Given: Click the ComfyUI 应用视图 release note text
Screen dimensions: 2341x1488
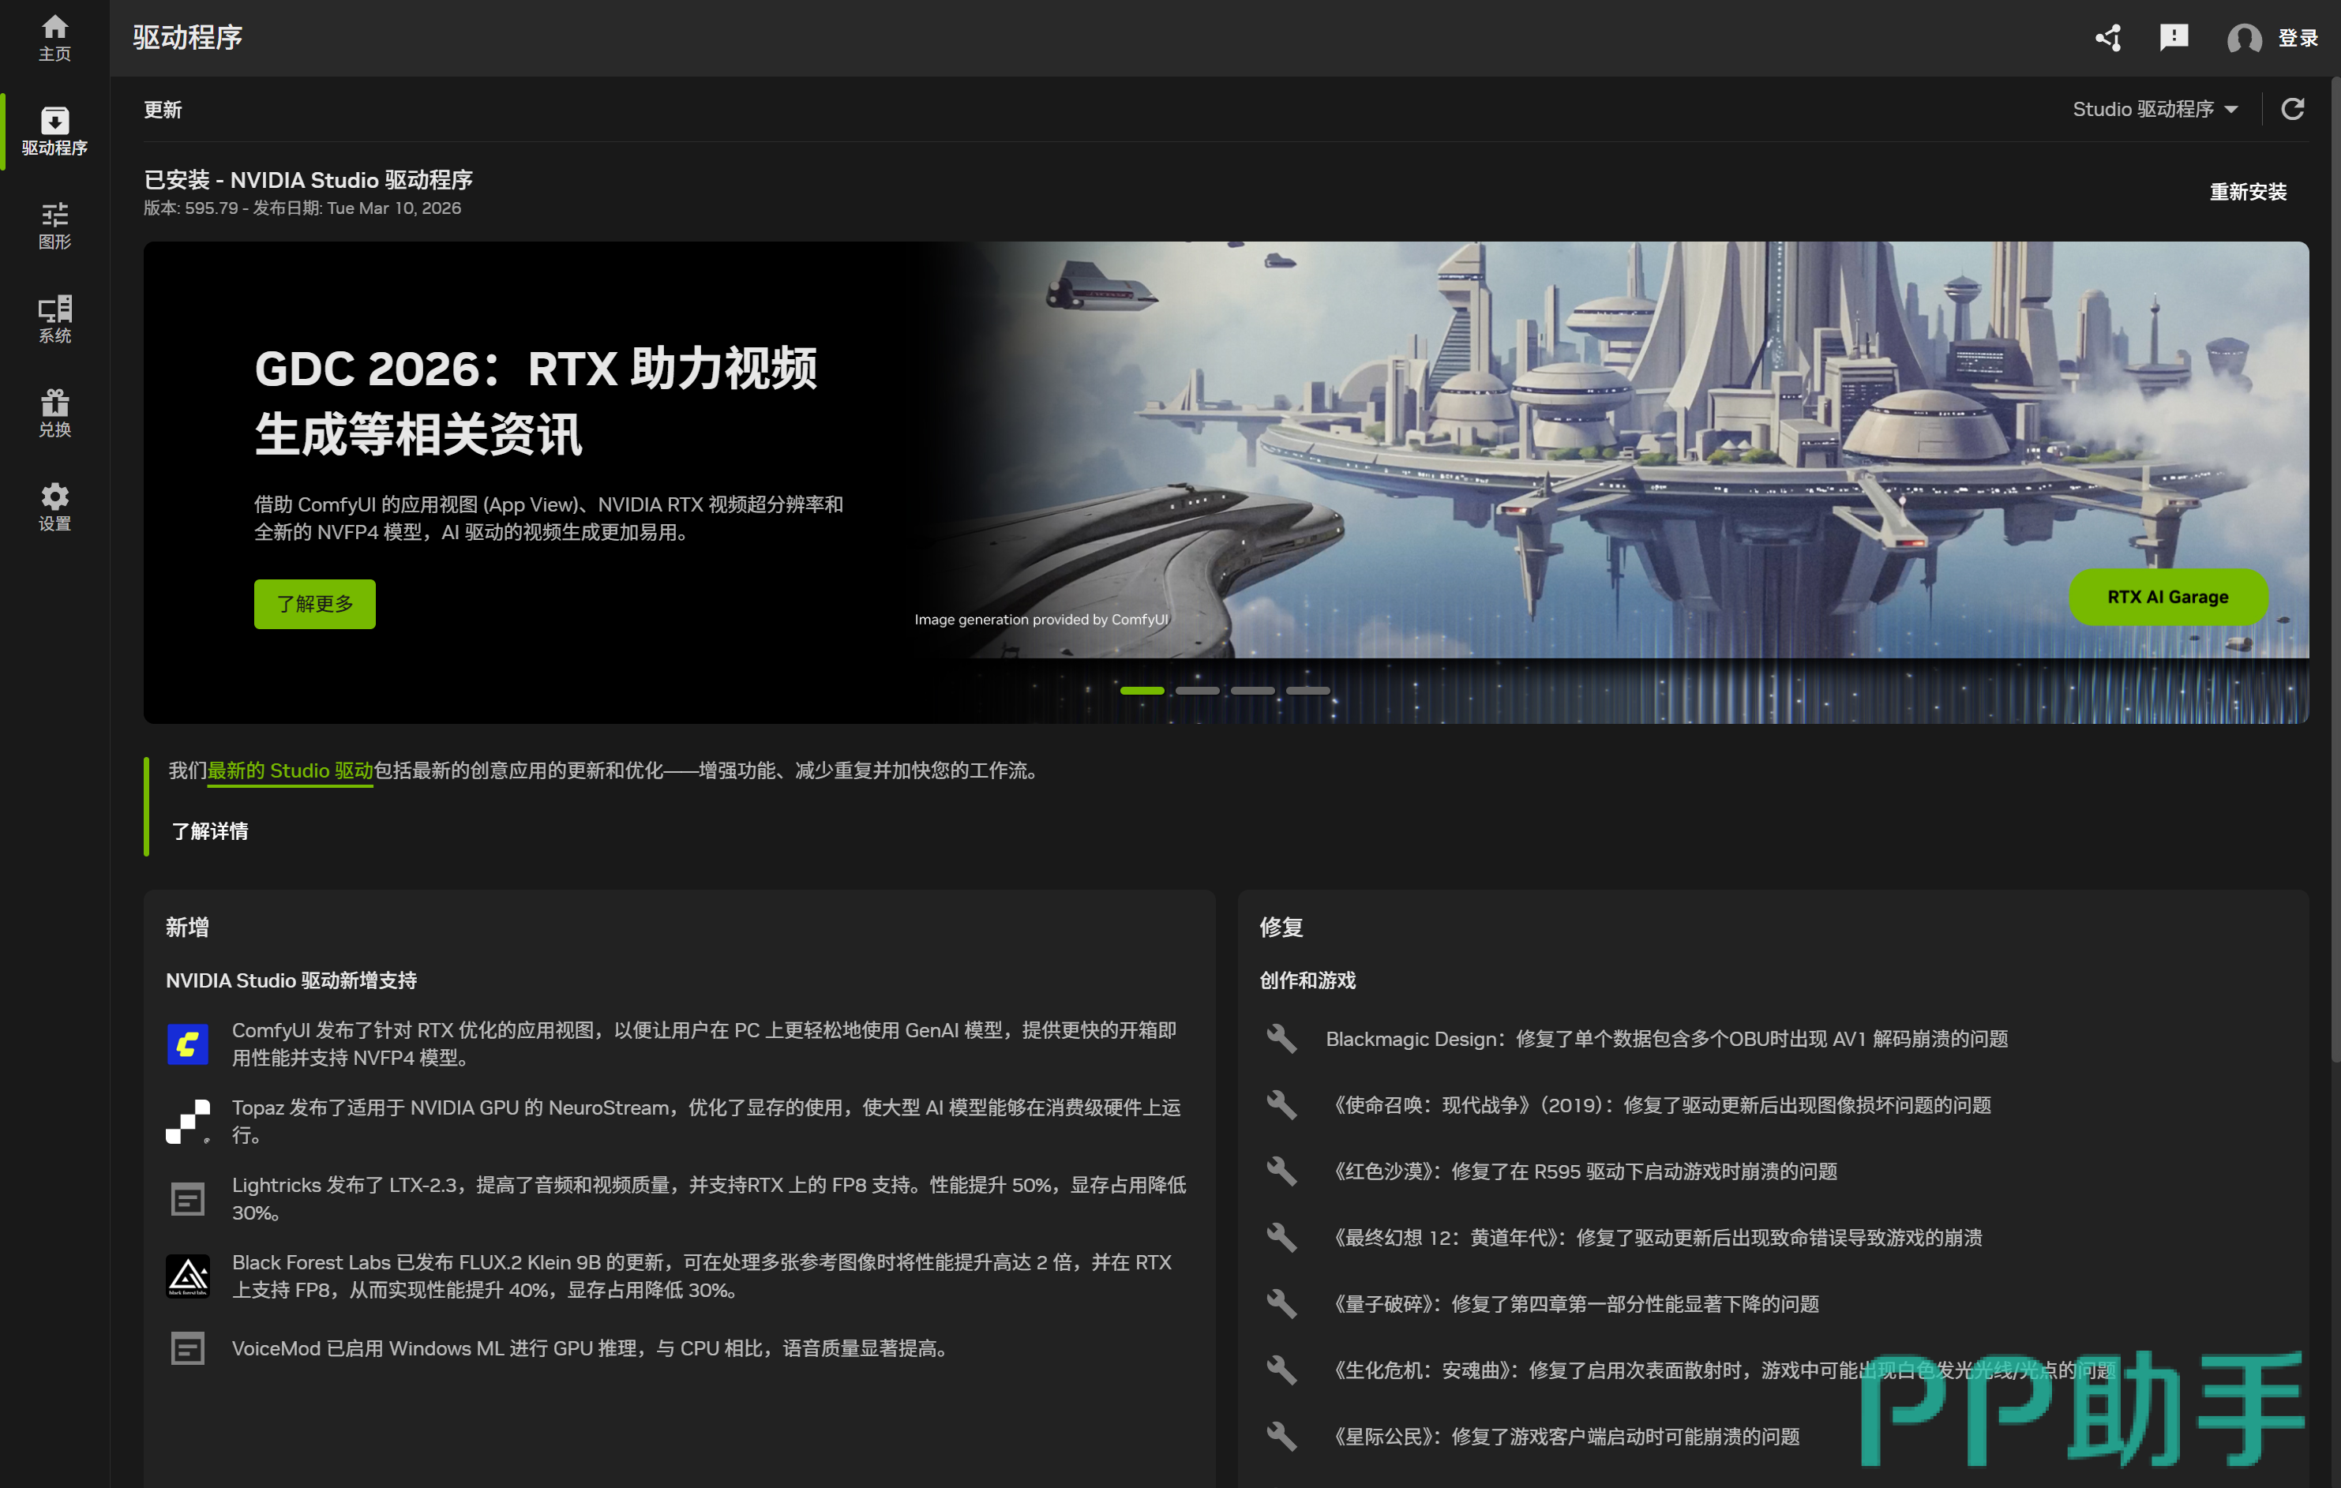Looking at the screenshot, I should pyautogui.click(x=703, y=1044).
